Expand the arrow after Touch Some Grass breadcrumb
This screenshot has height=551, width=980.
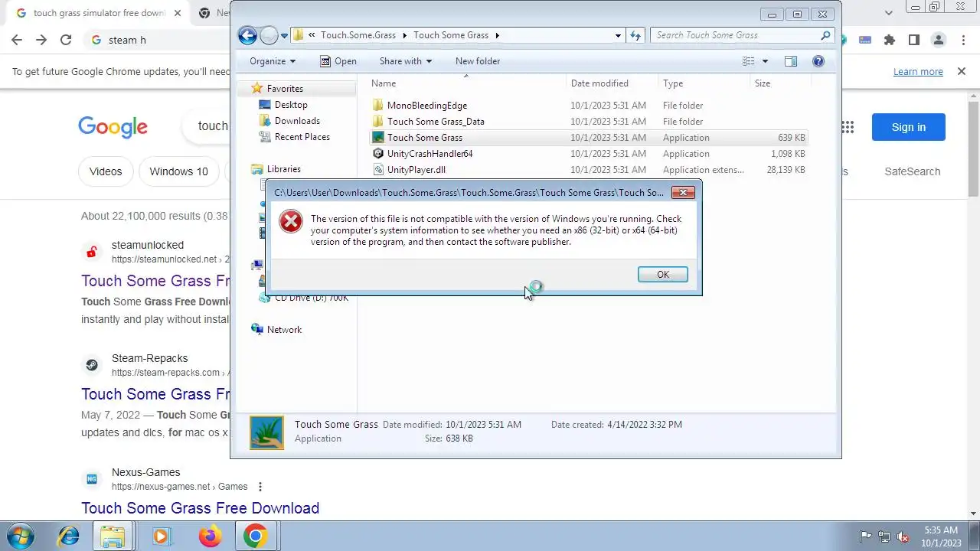[497, 35]
